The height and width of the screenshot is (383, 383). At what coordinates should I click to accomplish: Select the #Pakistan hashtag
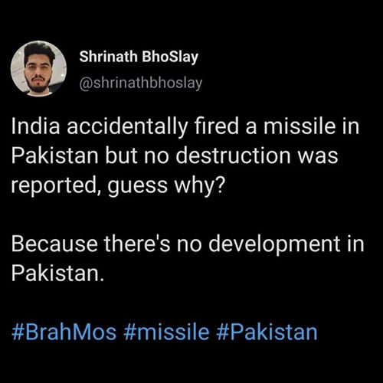point(267,332)
